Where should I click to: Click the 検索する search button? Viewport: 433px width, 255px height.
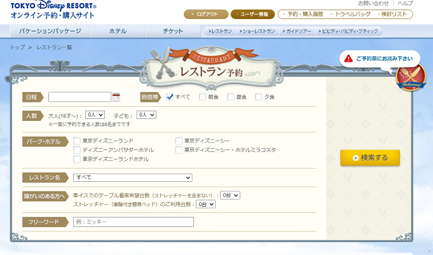[370, 158]
